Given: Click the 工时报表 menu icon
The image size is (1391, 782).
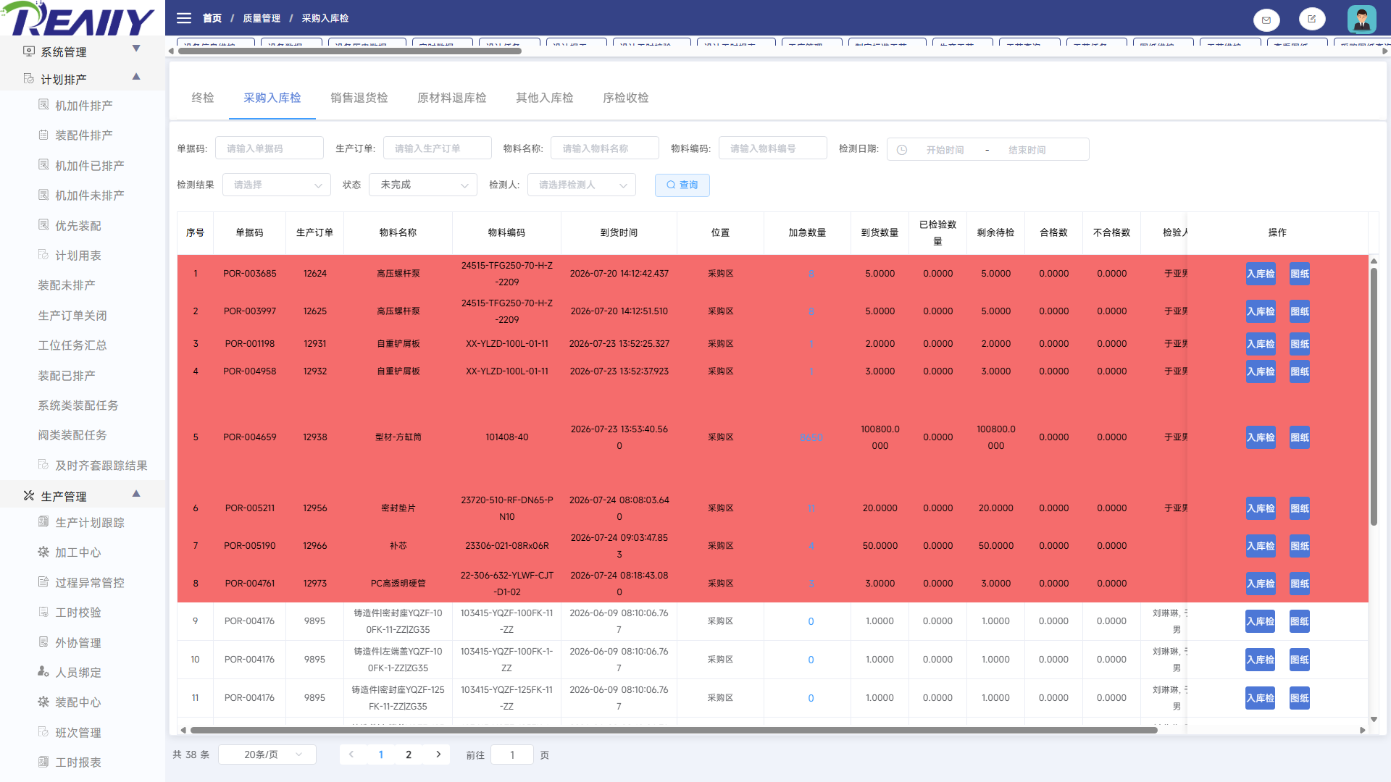Looking at the screenshot, I should point(43,762).
